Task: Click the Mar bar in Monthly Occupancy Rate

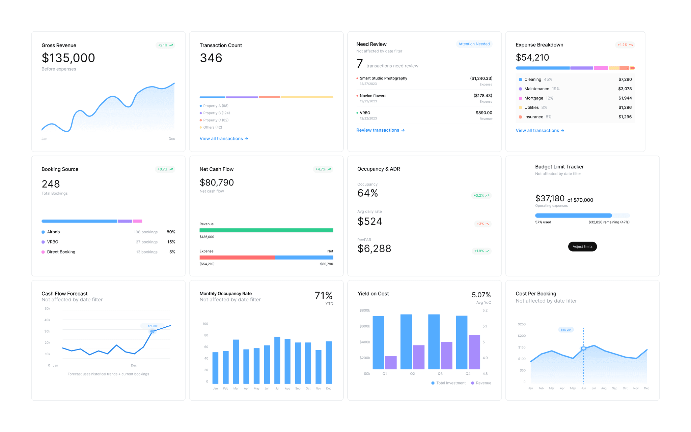Action: [x=236, y=362]
